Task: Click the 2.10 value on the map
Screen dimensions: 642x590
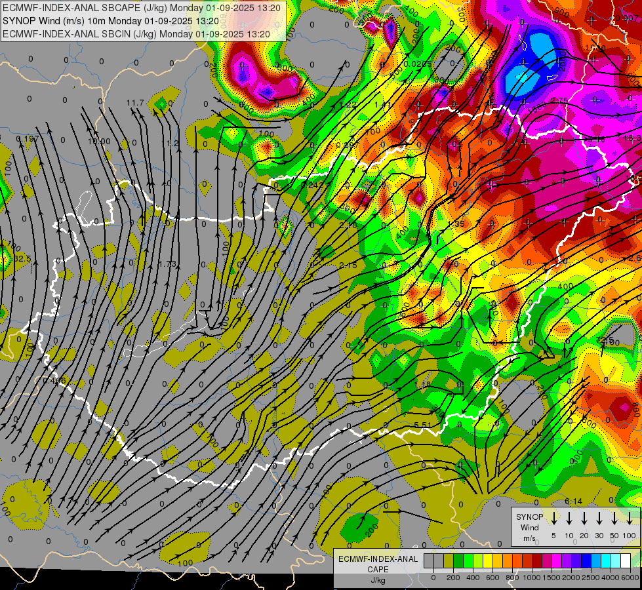Action: pyautogui.click(x=348, y=226)
